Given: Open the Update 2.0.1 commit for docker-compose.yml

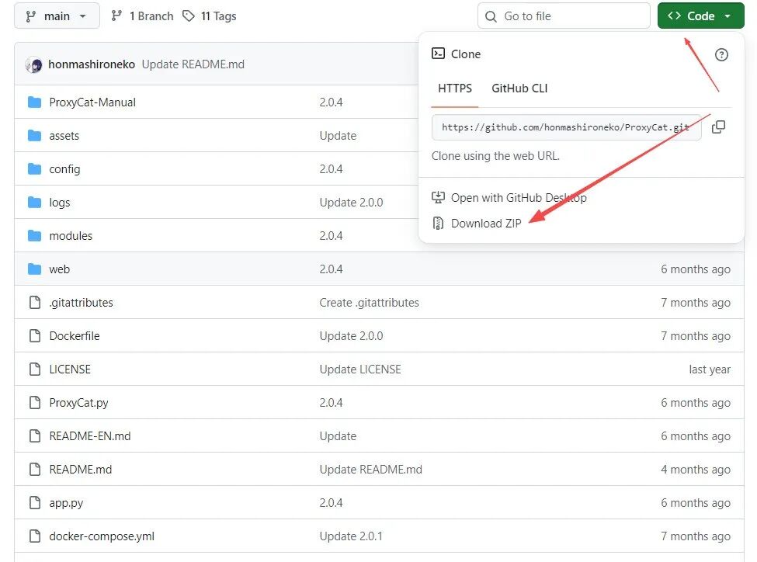Looking at the screenshot, I should point(351,536).
